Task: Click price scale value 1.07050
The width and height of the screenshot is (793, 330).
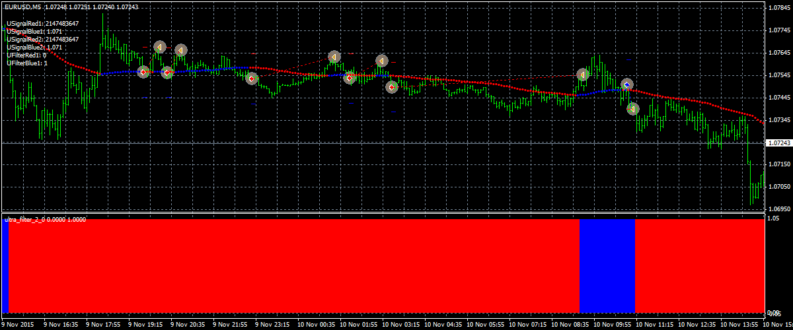Action: [x=780, y=187]
